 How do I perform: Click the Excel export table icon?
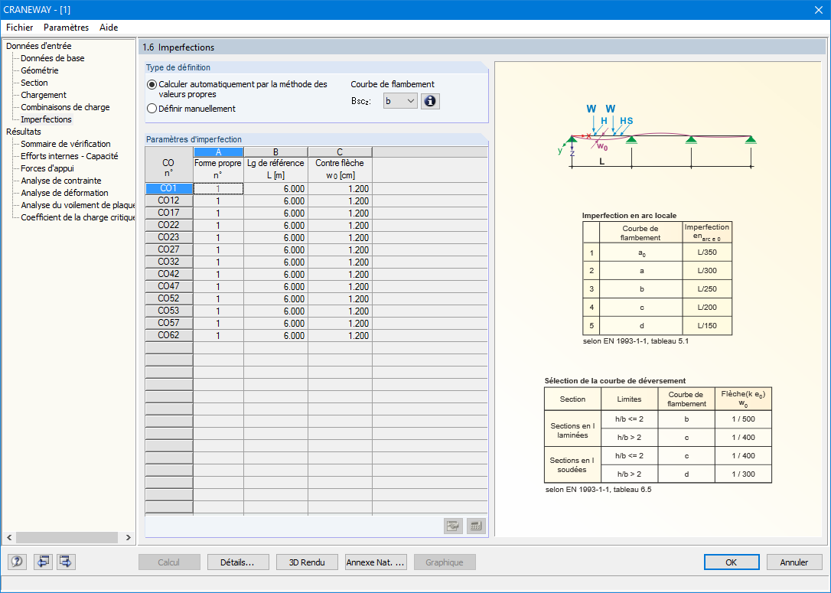(476, 526)
